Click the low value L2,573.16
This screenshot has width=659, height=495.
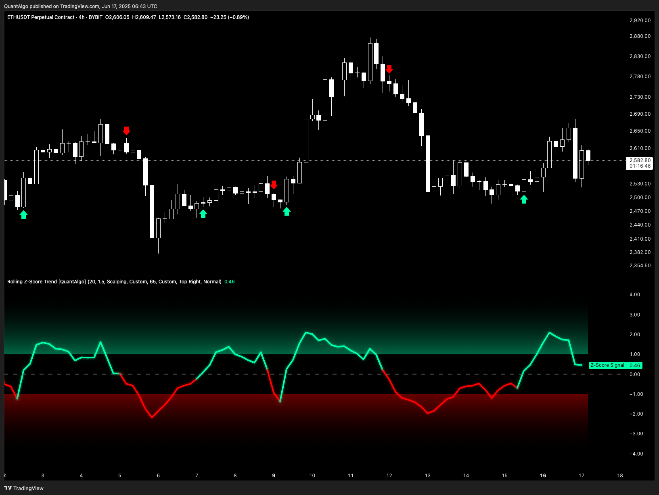click(170, 17)
